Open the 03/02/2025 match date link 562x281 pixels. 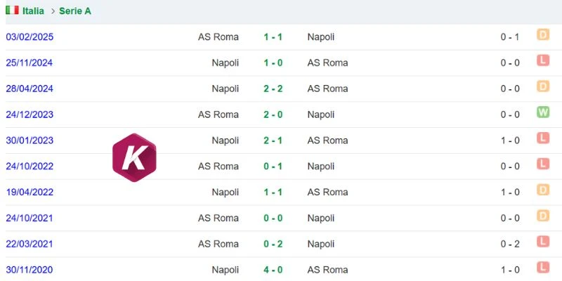pyautogui.click(x=30, y=37)
